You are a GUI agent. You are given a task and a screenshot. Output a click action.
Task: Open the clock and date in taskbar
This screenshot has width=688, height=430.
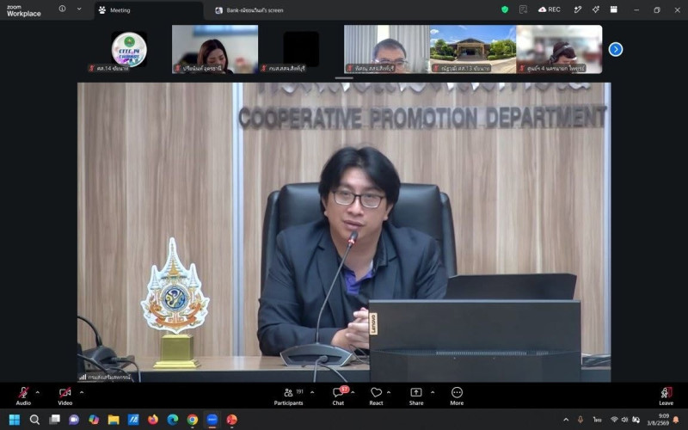pyautogui.click(x=658, y=420)
